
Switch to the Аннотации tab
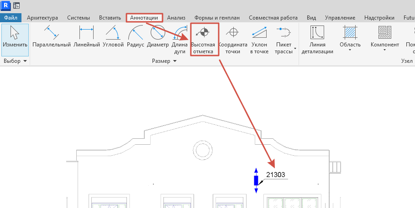point(144,18)
